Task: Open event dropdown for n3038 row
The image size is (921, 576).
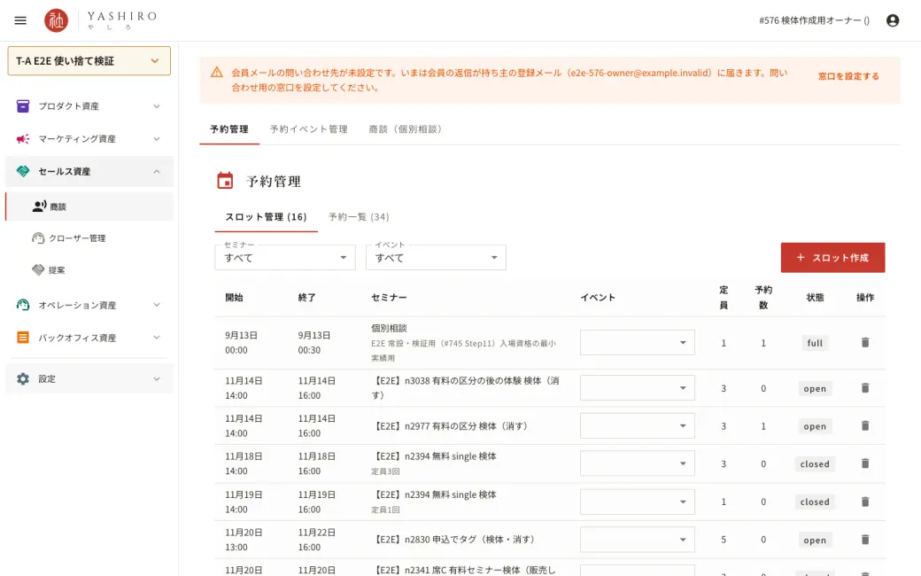Action: click(x=638, y=388)
